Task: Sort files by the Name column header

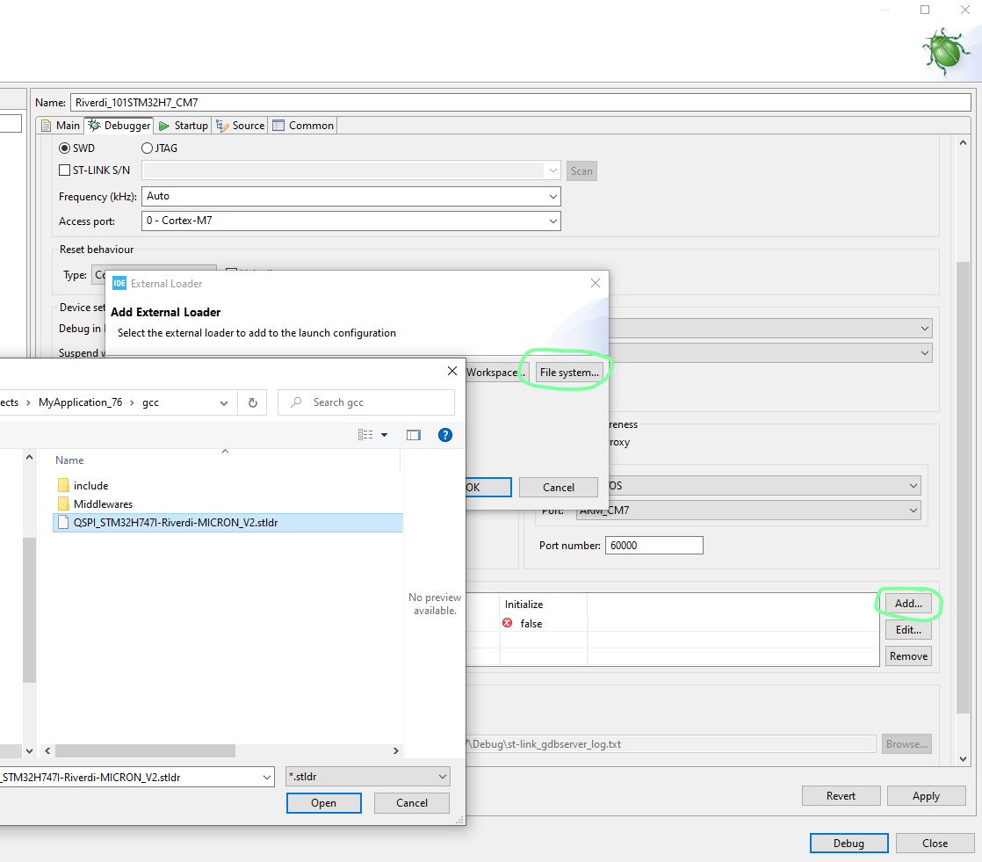Action: coord(69,460)
